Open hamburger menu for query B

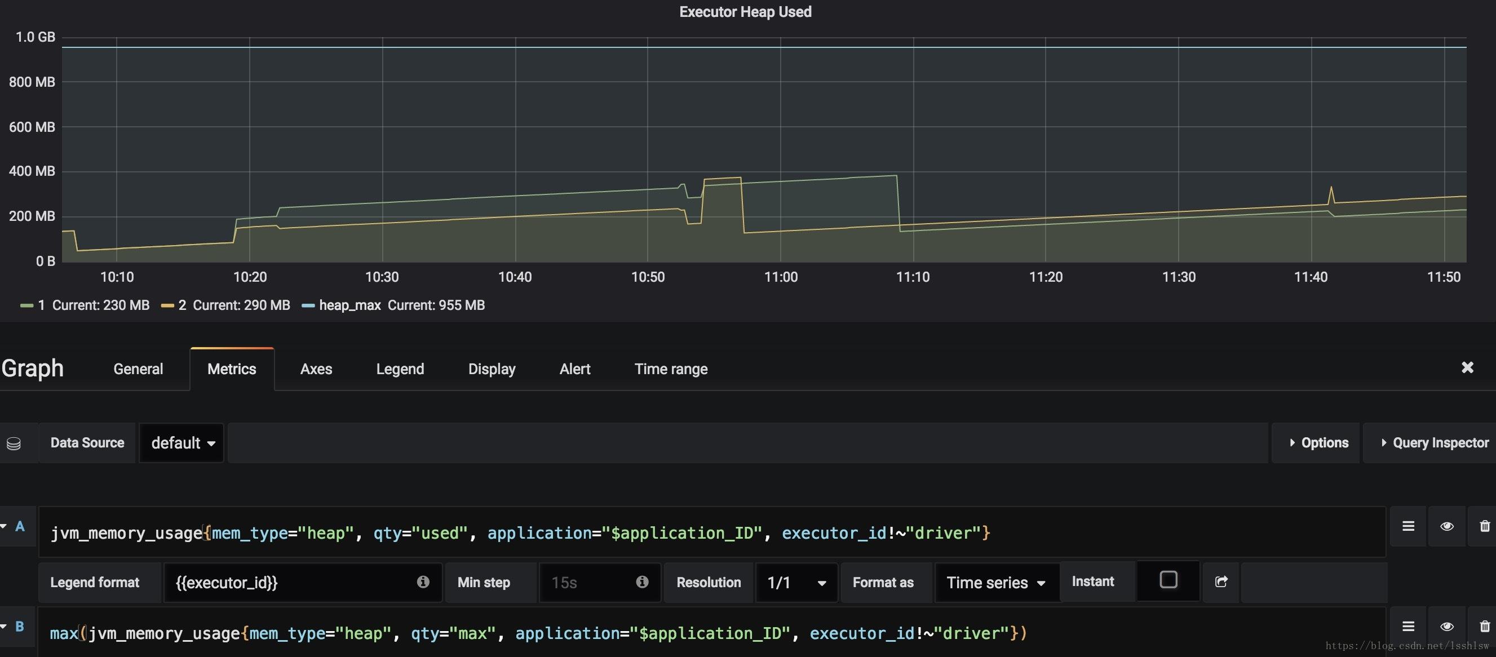1408,626
